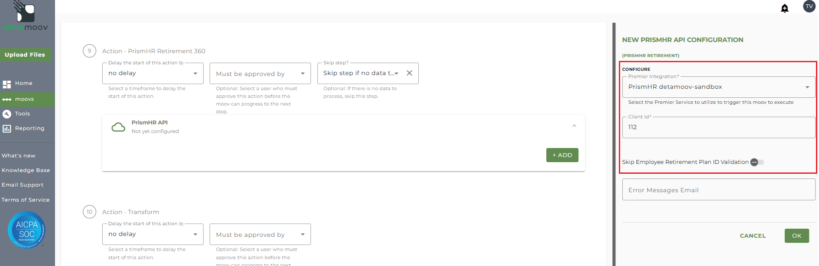819x266 pixels.
Task: Click step 9 number circle
Action: [89, 51]
